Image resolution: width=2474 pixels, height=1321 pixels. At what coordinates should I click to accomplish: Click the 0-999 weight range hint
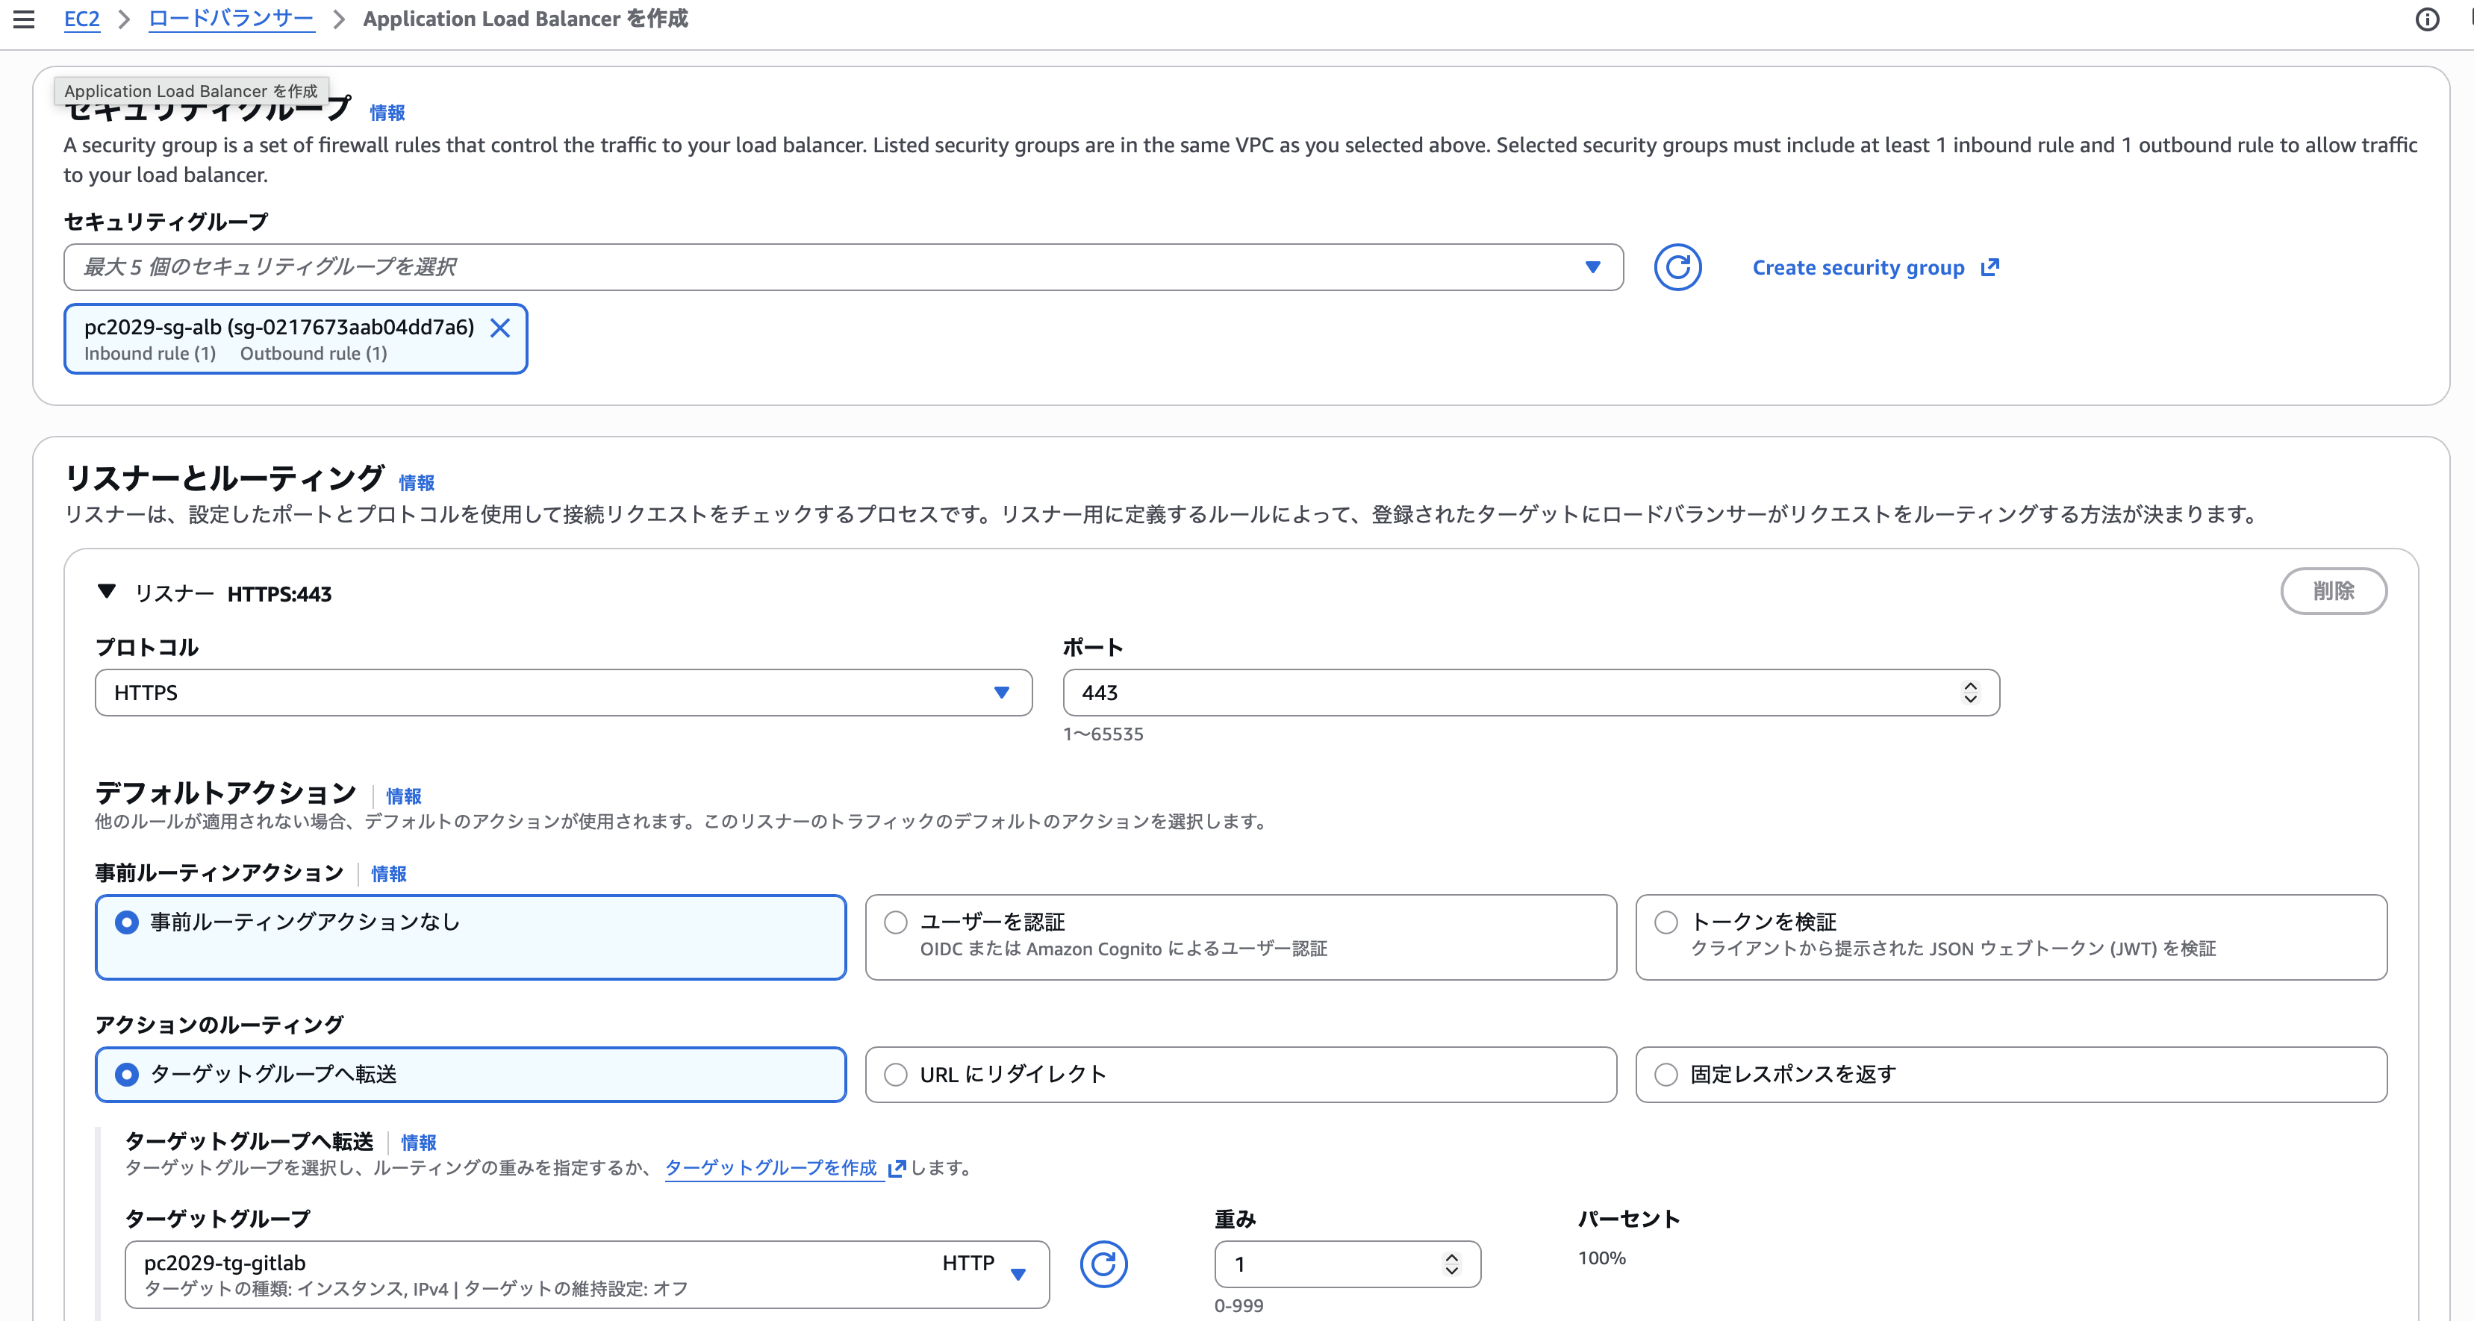1239,1307
